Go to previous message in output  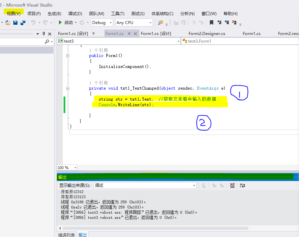click(x=214, y=185)
